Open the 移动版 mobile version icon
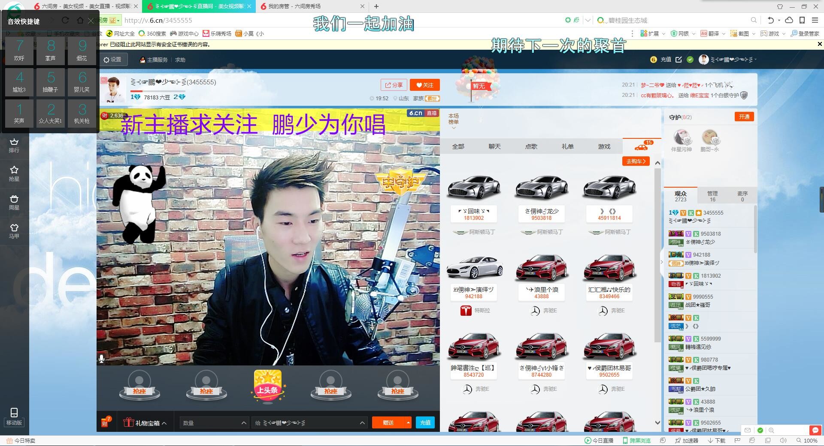 (x=14, y=416)
